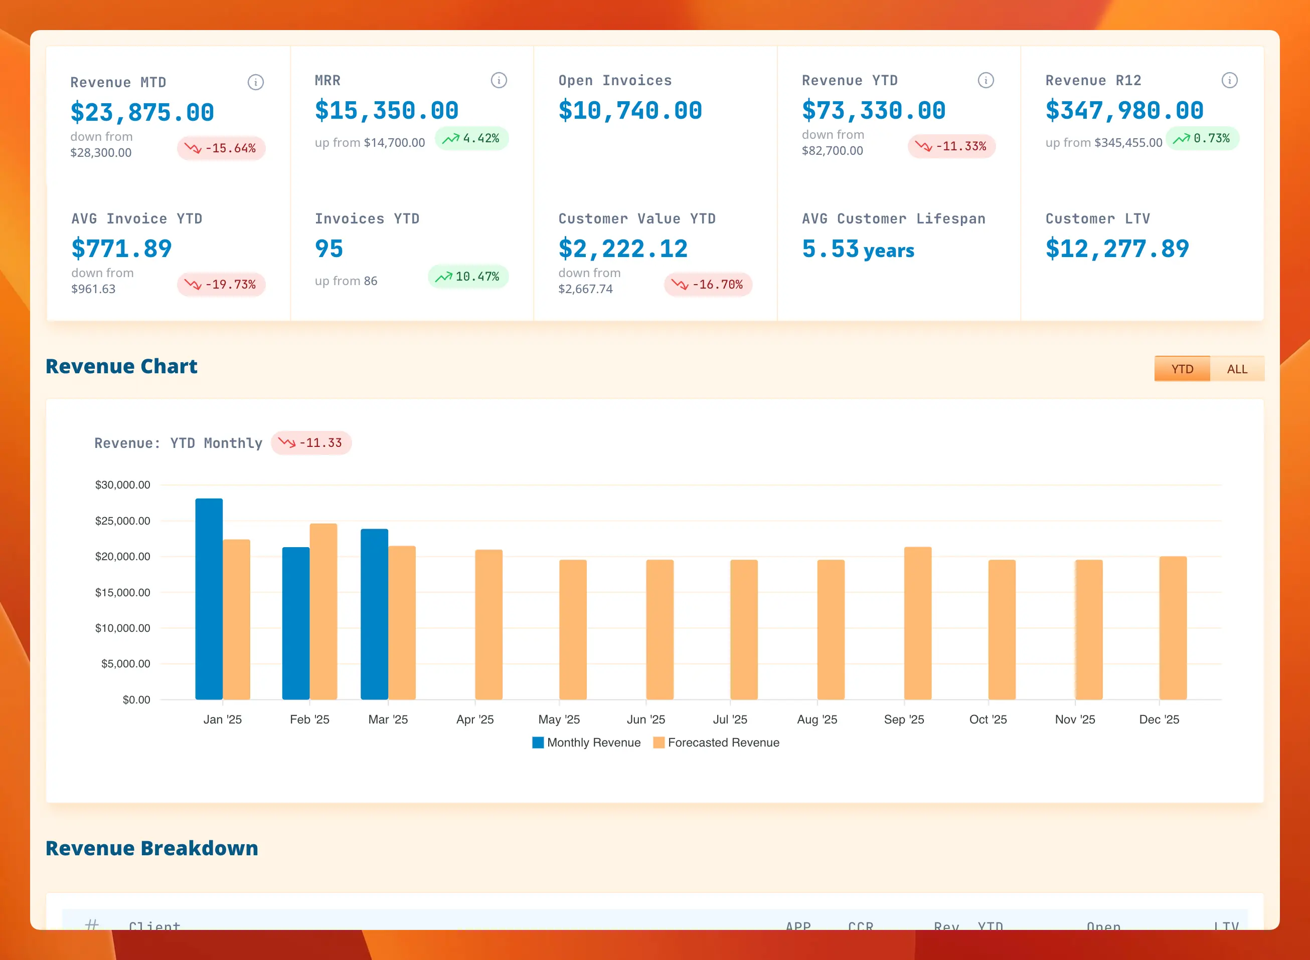Click the May '25 forecast bar

point(572,629)
